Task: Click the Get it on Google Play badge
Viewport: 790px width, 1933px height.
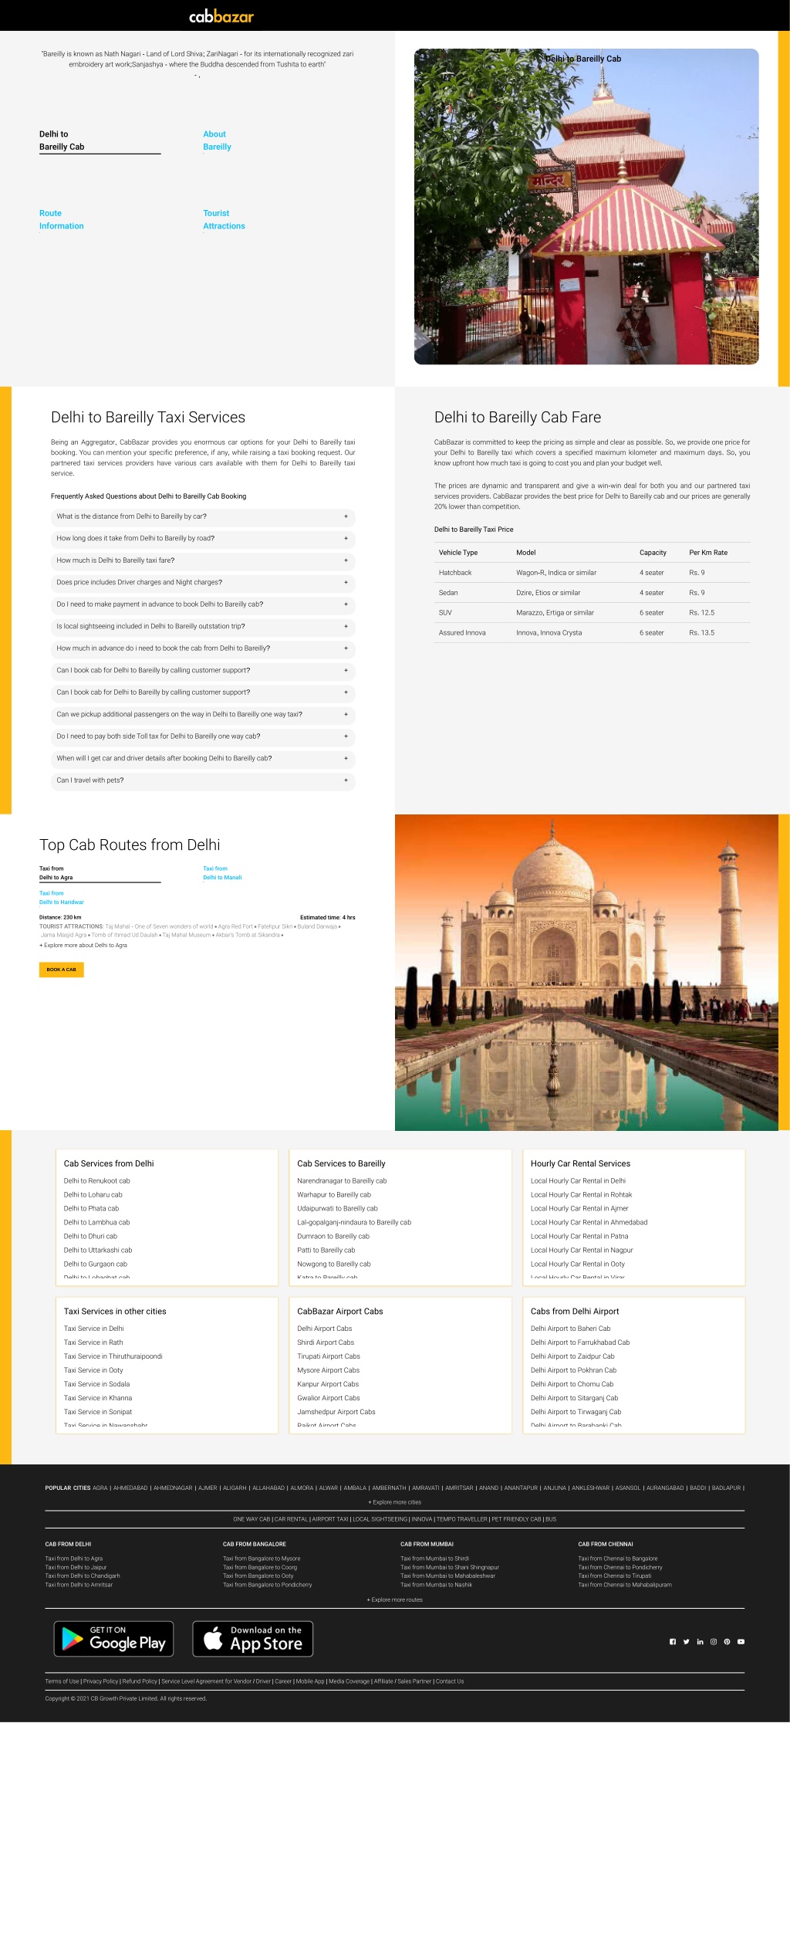Action: (113, 1639)
